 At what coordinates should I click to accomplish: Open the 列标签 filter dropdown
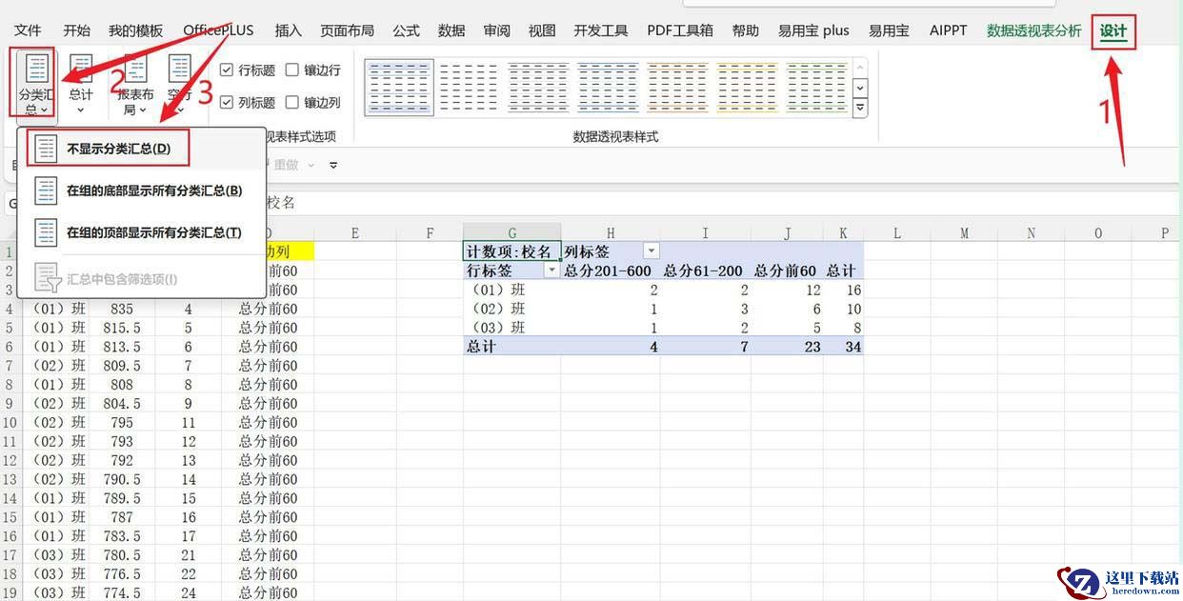[652, 251]
